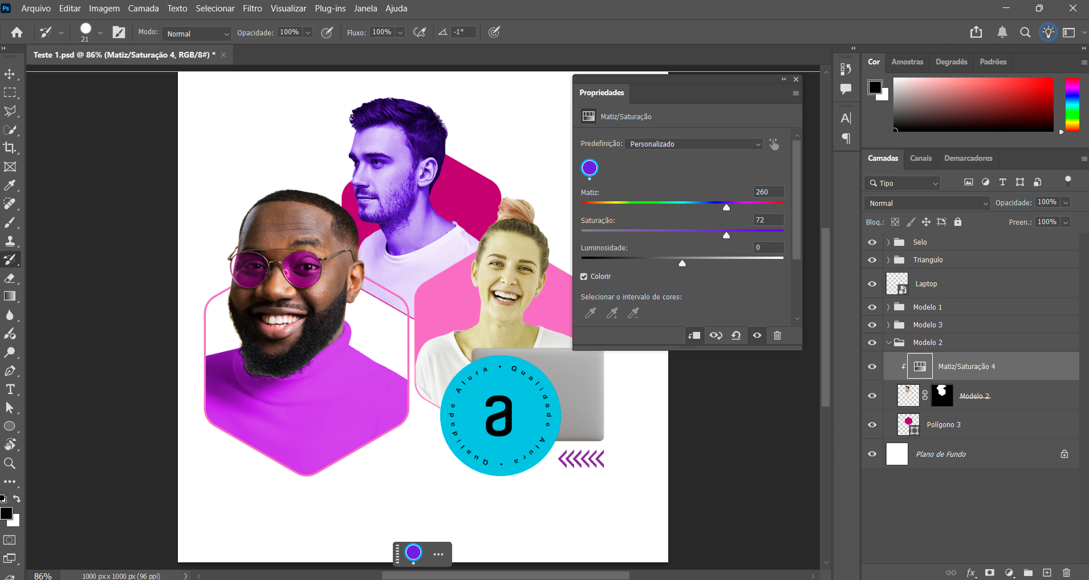Hide the Laptop layer
This screenshot has width=1089, height=580.
click(872, 284)
